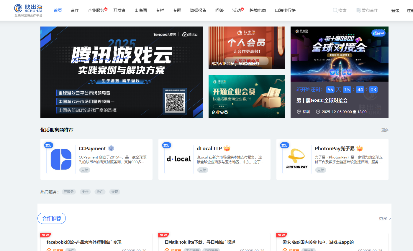Click the crown badge beside dLocal LLP
Viewport: 413px width, 251px height.
[x=227, y=148]
